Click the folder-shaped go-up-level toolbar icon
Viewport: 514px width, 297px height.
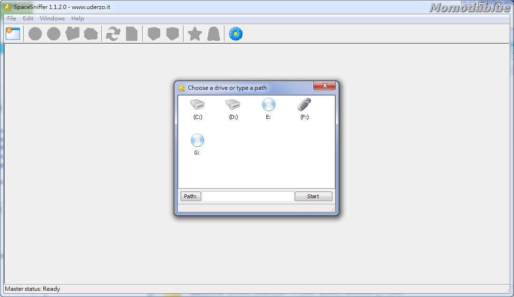(72, 34)
